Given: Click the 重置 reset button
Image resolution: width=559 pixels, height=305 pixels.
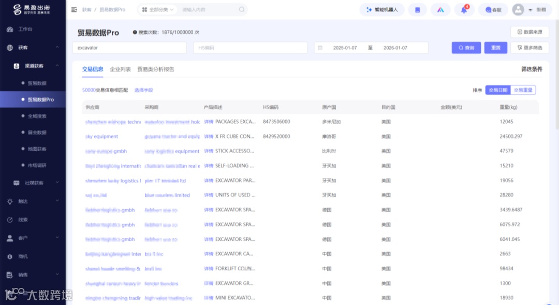Looking at the screenshot, I should tap(495, 48).
